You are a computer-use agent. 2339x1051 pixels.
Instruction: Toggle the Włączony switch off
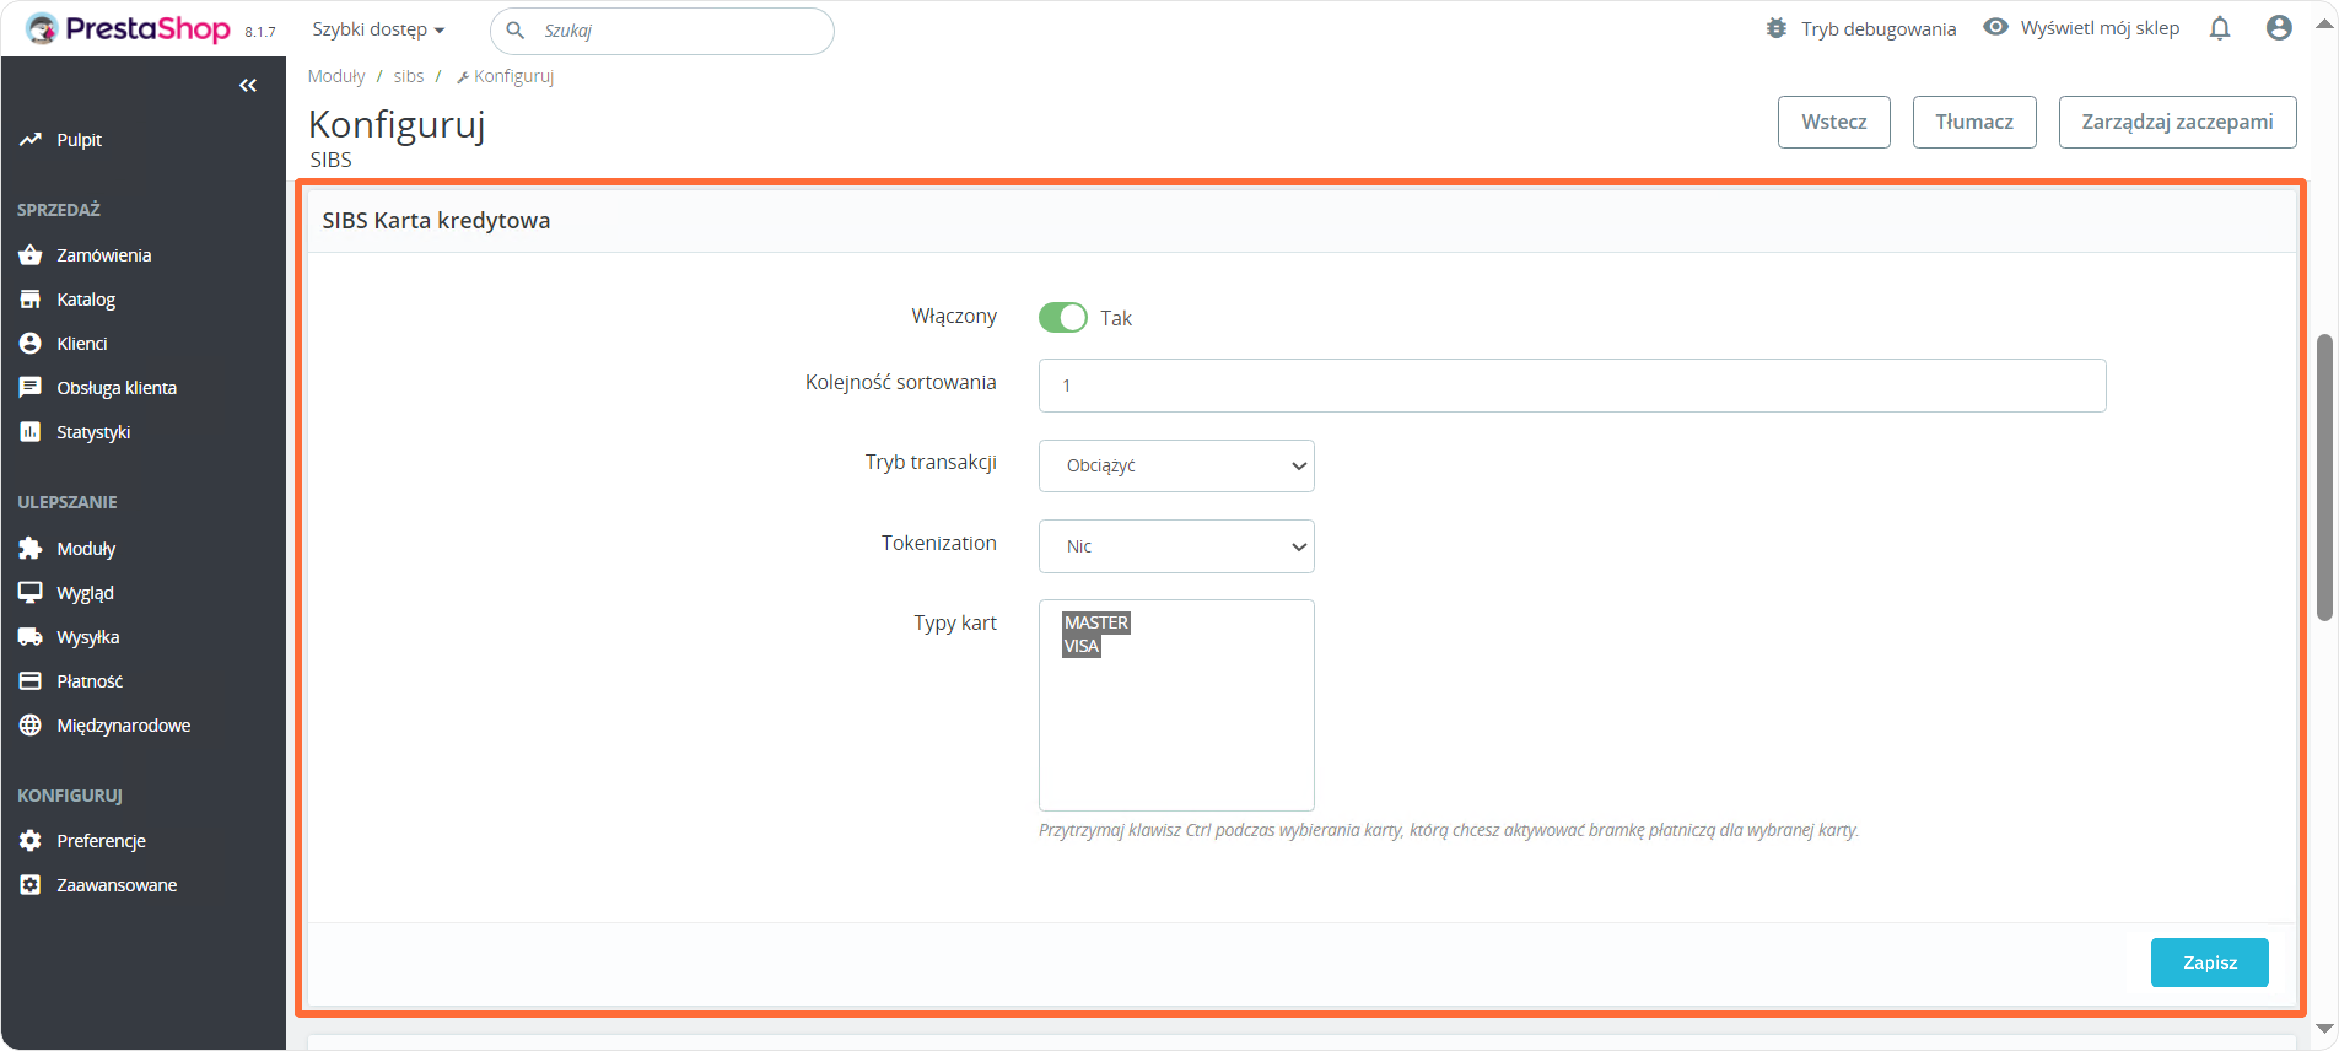click(x=1062, y=317)
